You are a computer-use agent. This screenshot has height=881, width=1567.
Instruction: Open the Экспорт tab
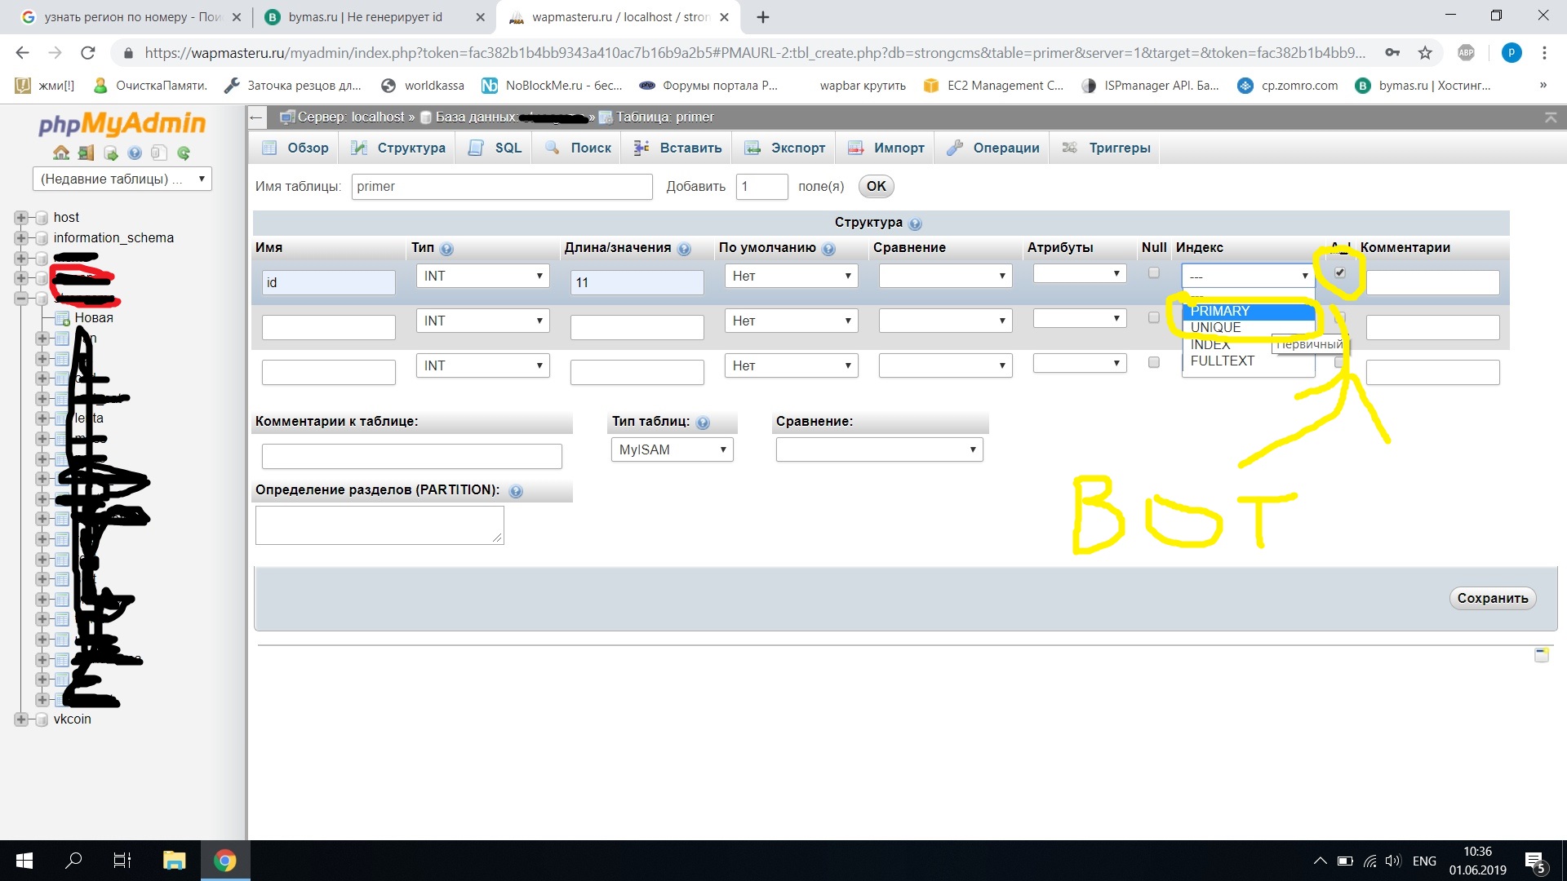(785, 148)
